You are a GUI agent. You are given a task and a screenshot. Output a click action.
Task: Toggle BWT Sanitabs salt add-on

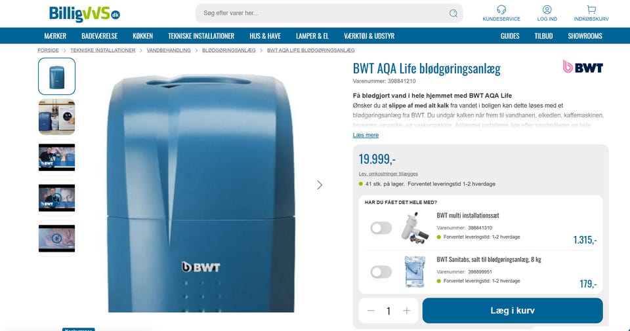point(381,272)
